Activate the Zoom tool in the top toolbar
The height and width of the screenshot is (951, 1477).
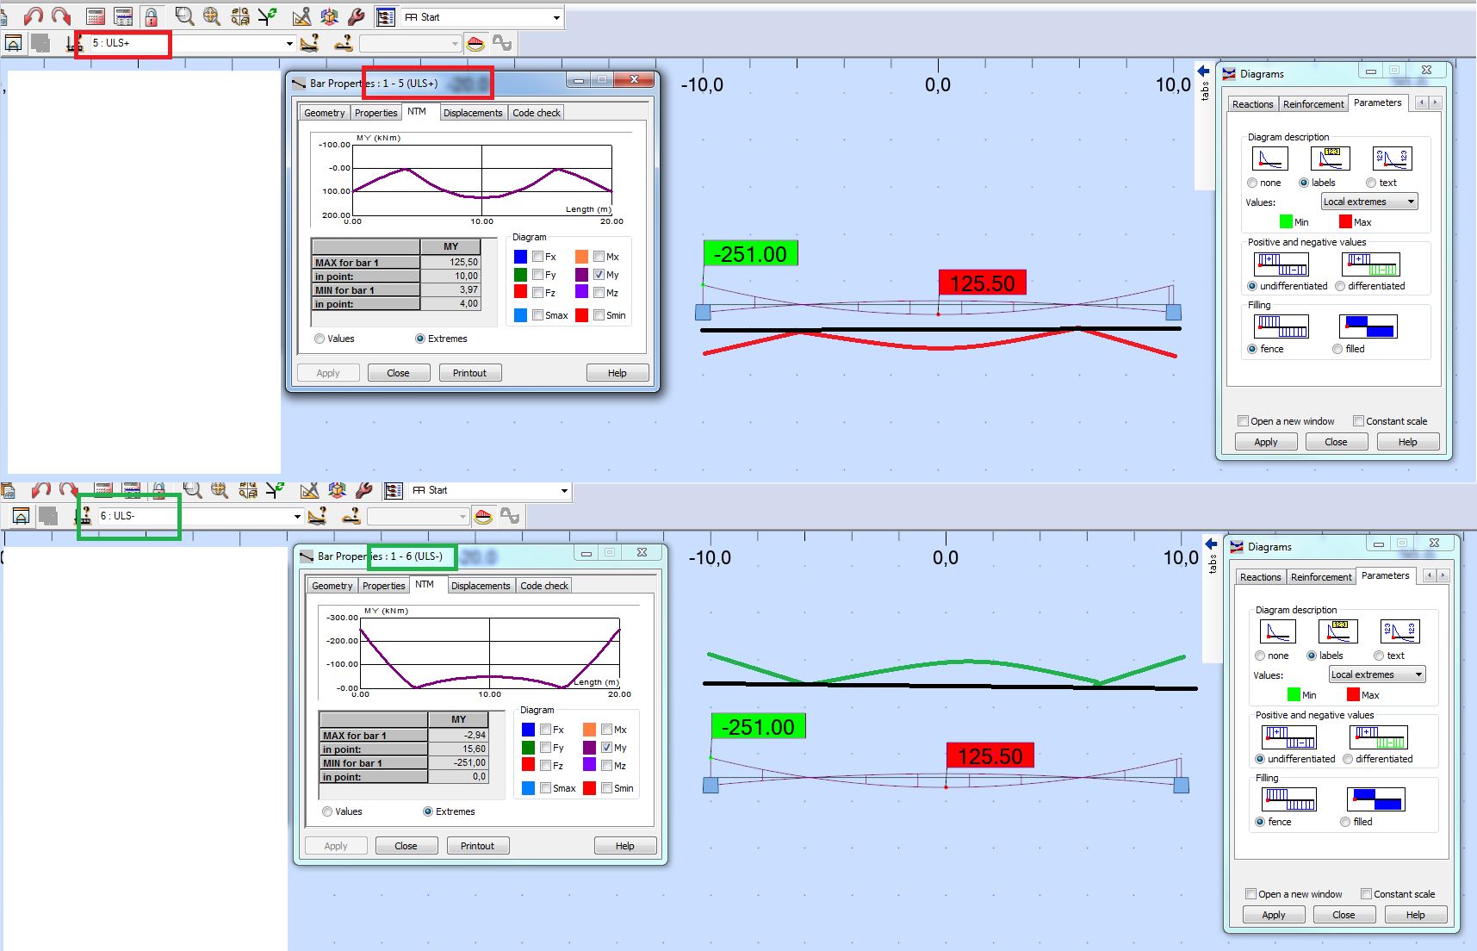[x=183, y=16]
